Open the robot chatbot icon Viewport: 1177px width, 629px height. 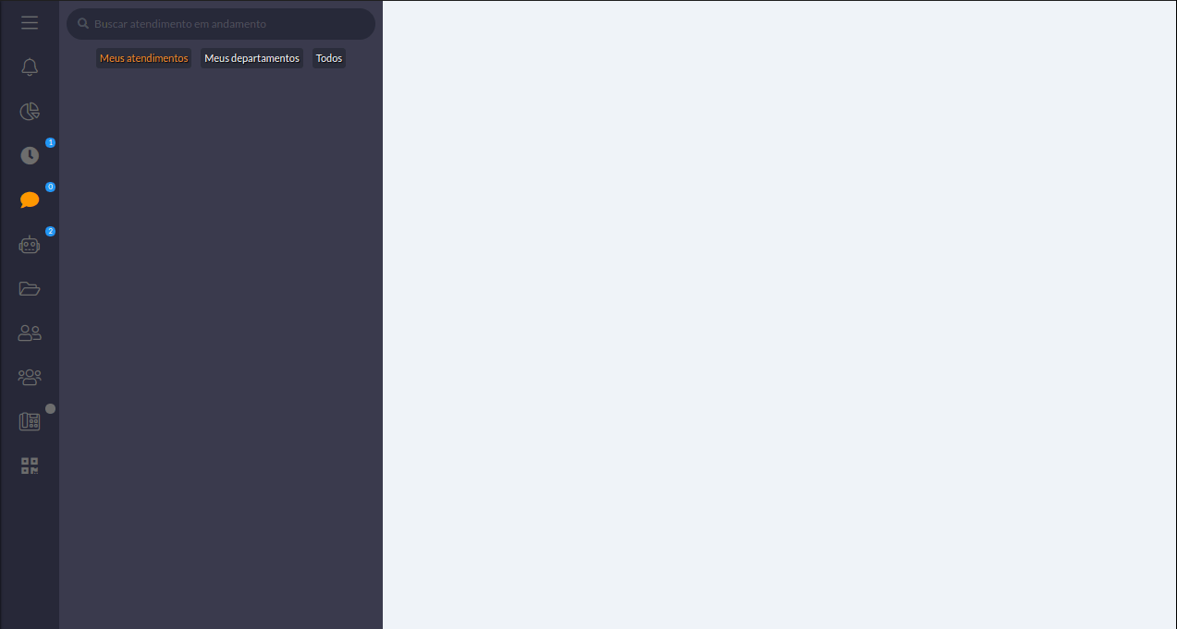coord(30,245)
